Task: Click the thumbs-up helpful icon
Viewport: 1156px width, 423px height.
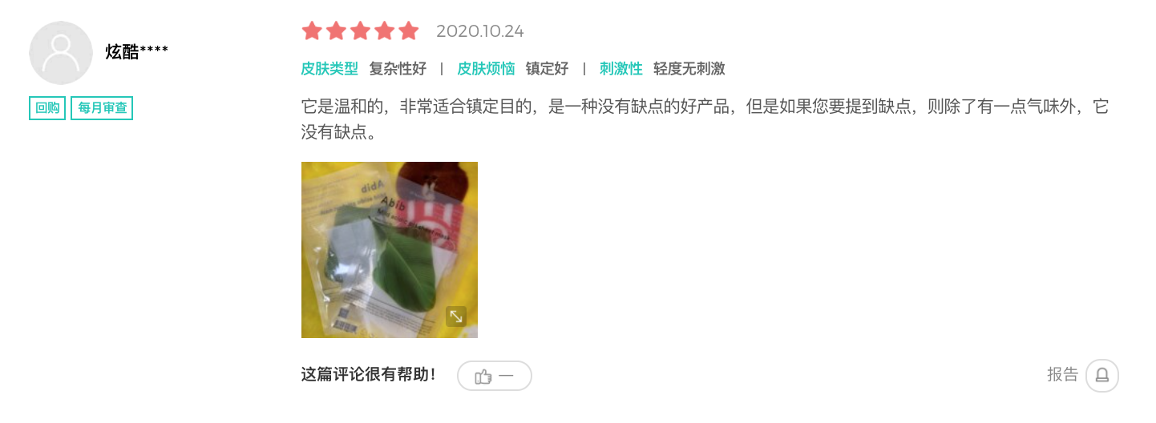Action: coord(483,376)
